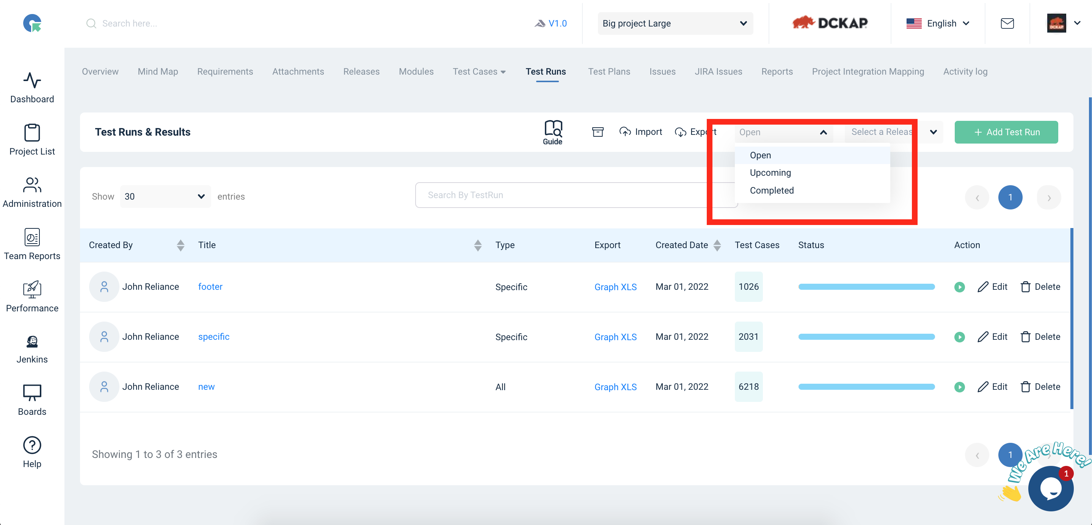The width and height of the screenshot is (1092, 525).
Task: Expand the user account menu chevron
Action: (1077, 23)
